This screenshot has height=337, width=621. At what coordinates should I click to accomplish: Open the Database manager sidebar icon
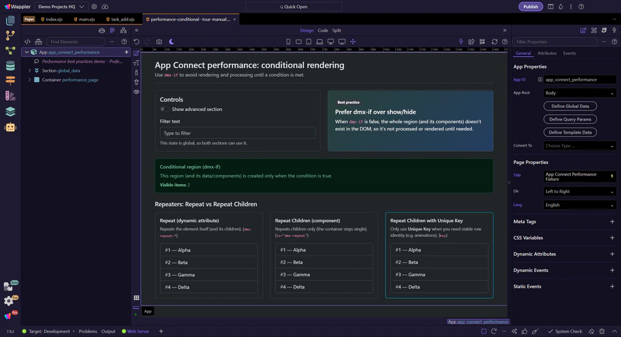click(x=10, y=66)
